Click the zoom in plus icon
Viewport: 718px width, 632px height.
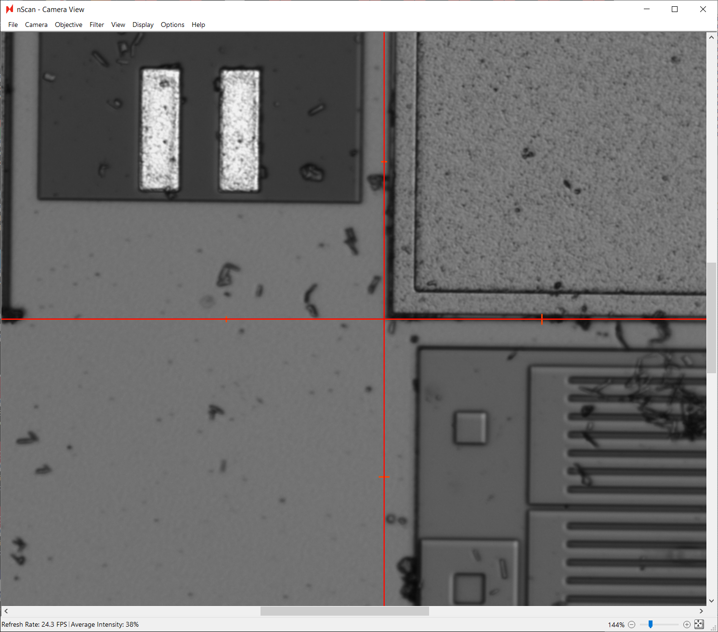pyautogui.click(x=687, y=624)
